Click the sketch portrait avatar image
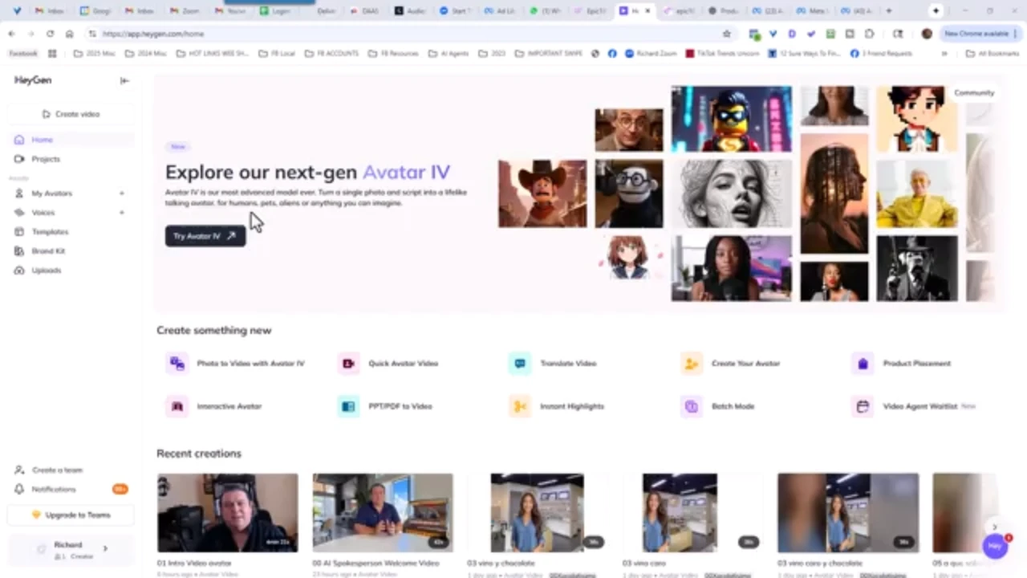The height and width of the screenshot is (578, 1027). point(732,193)
